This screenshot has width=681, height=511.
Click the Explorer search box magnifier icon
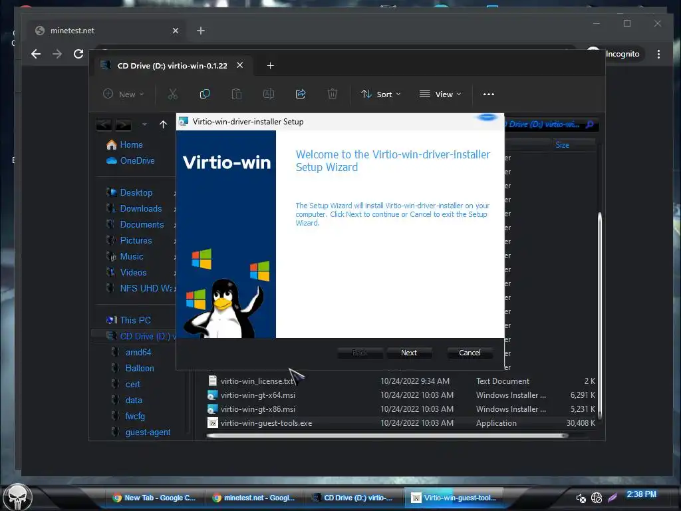pos(589,124)
